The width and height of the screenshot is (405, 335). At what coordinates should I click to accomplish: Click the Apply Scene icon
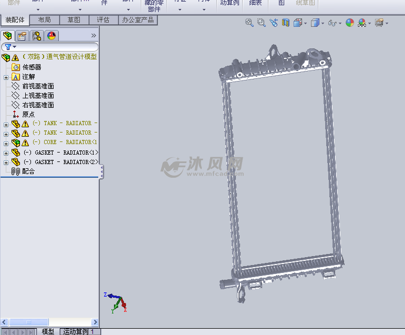click(x=362, y=23)
